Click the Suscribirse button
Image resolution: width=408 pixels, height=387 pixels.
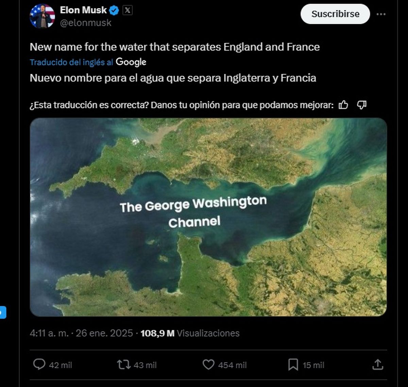pos(335,14)
